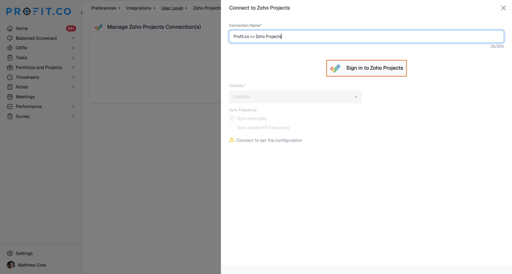Viewport: 512px width, 274px height.
Task: Expand the Survey submenu chevron
Action: click(73, 116)
